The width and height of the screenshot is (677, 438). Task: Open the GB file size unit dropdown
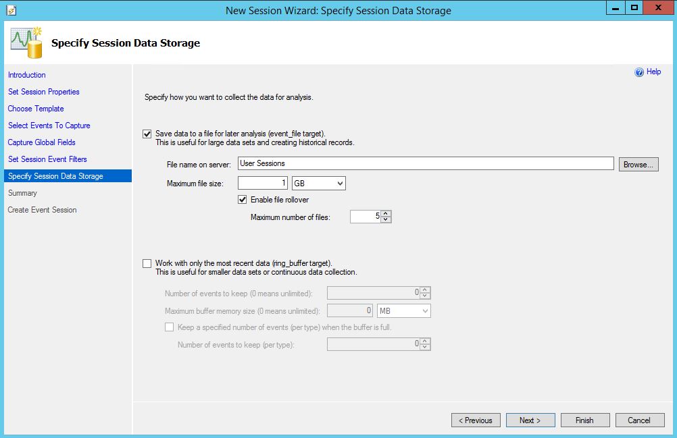(319, 183)
